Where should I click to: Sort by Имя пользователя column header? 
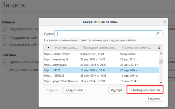pyautogui.click(x=66, y=48)
